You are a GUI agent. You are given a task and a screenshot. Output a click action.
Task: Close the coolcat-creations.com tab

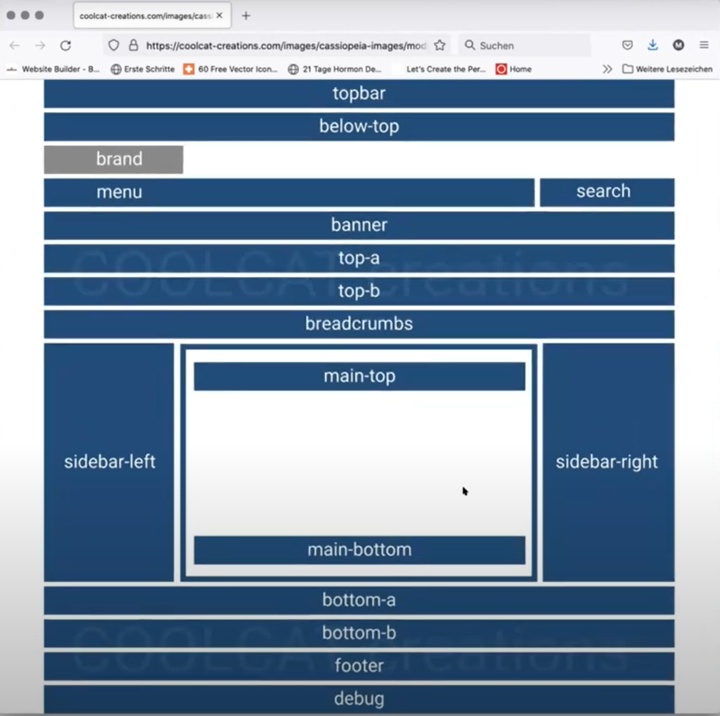[220, 16]
